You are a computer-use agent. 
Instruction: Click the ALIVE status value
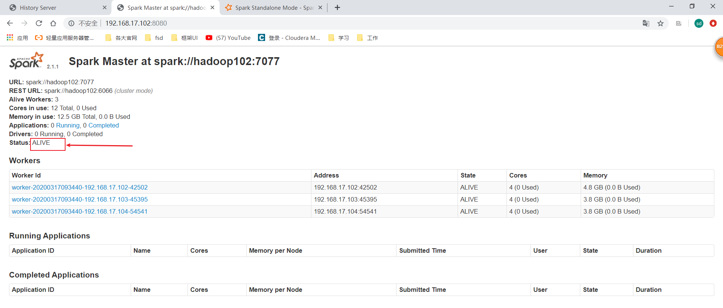pos(41,143)
